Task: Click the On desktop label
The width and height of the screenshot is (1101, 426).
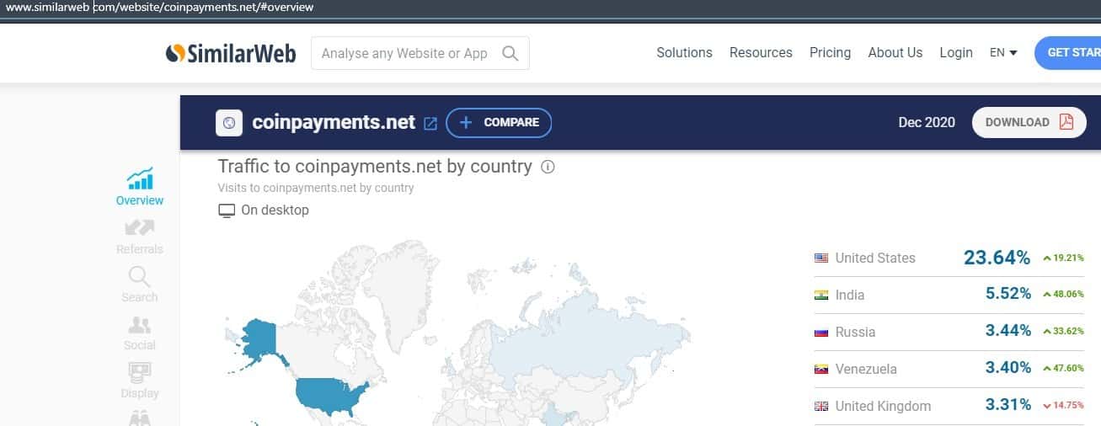Action: tap(275, 210)
